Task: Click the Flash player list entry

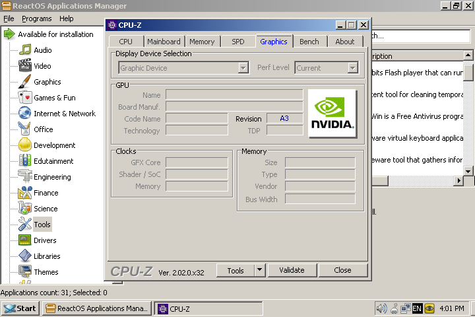Action: [x=418, y=73]
